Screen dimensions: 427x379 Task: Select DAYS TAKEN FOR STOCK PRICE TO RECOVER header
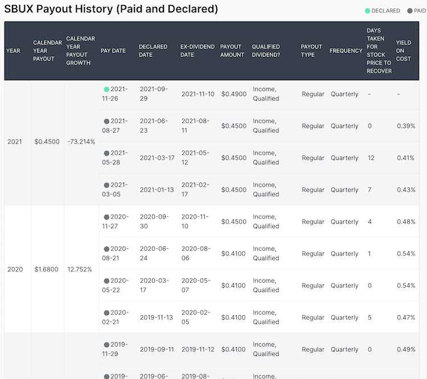click(x=379, y=51)
